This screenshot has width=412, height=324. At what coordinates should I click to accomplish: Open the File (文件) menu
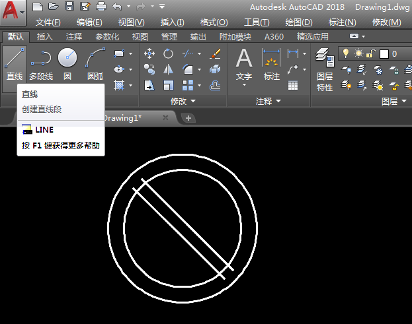click(x=48, y=22)
